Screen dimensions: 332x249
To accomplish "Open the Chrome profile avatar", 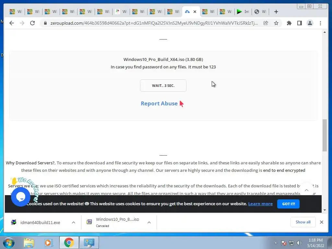I will (x=310, y=23).
